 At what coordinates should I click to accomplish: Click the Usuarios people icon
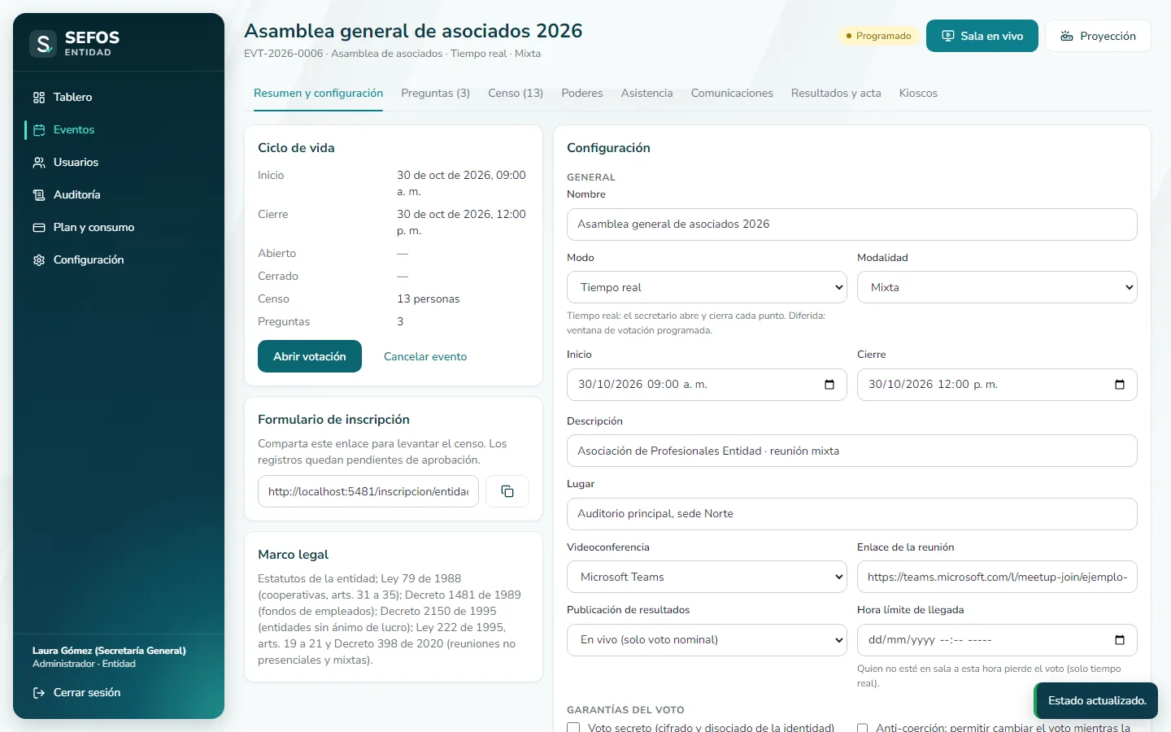pyautogui.click(x=39, y=163)
